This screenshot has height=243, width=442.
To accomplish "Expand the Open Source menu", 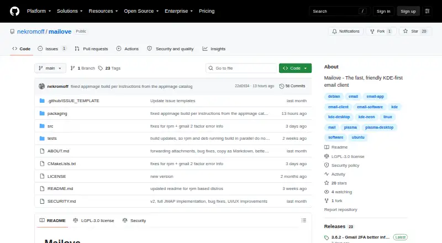I will pos(141,11).
